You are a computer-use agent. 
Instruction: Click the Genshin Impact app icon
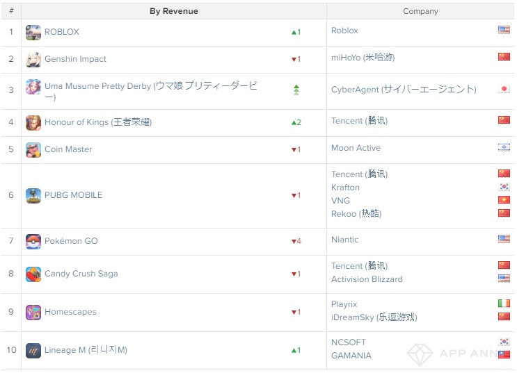33,59
